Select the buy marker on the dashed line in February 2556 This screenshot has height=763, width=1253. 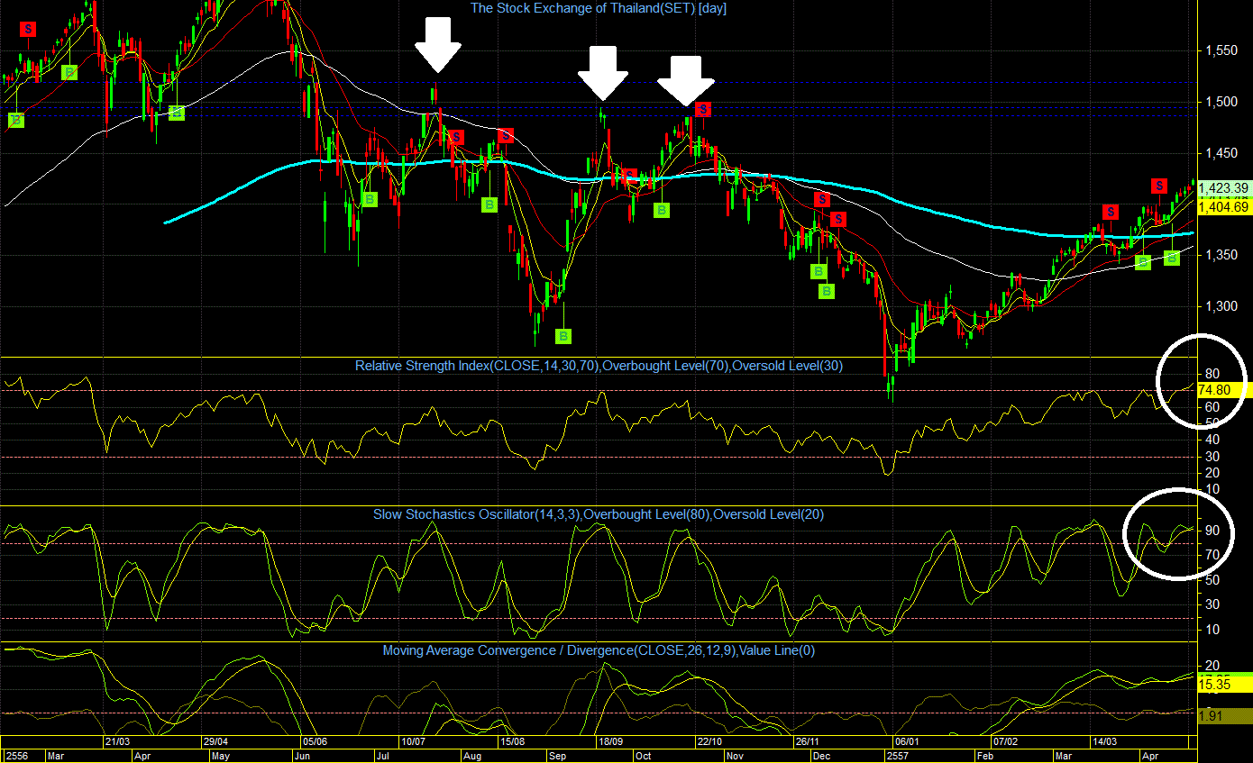[x=16, y=120]
